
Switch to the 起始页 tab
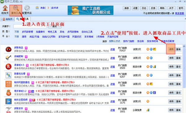[7, 19]
